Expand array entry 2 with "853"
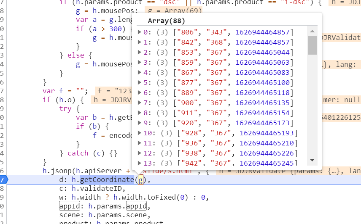Viewport: 361px width, 224px height. [139, 53]
